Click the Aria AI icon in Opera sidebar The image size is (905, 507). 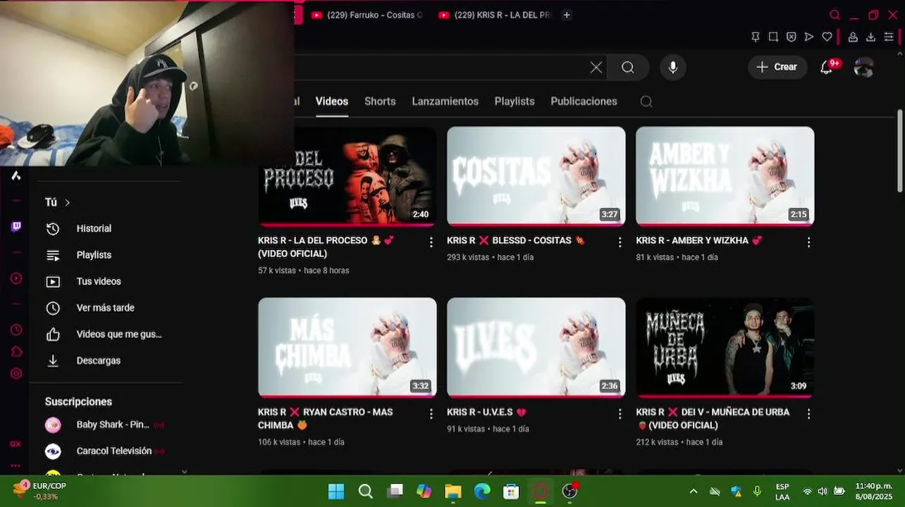(16, 176)
